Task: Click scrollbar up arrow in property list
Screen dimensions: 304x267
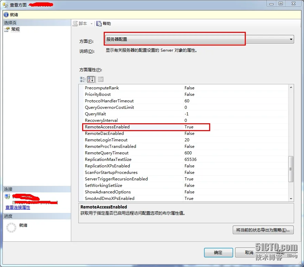Action: tap(291, 87)
